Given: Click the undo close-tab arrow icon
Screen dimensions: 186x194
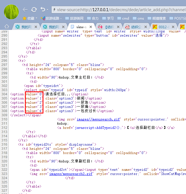Looking at the screenshot, I should (43, 10).
